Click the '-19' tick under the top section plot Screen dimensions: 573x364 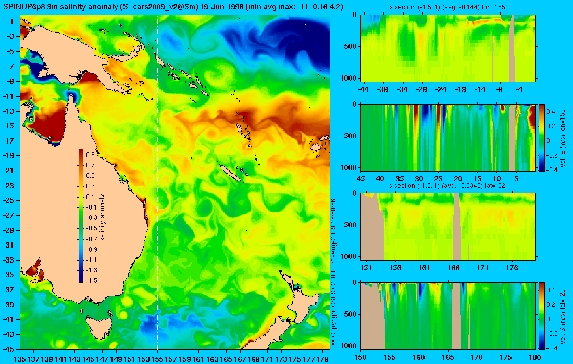point(460,89)
